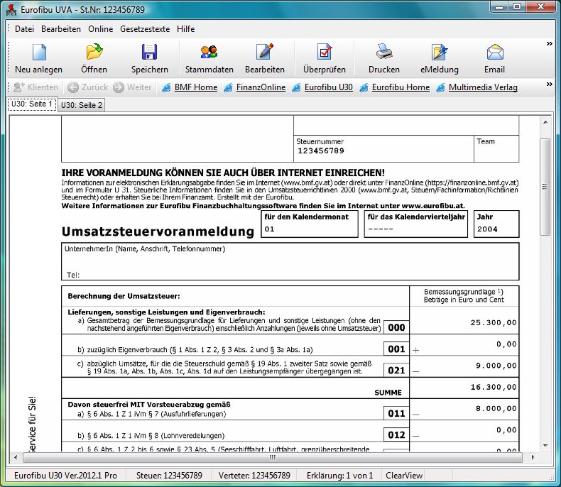Open the FinanzOnline link
Image resolution: width=561 pixels, height=487 pixels.
coord(261,87)
